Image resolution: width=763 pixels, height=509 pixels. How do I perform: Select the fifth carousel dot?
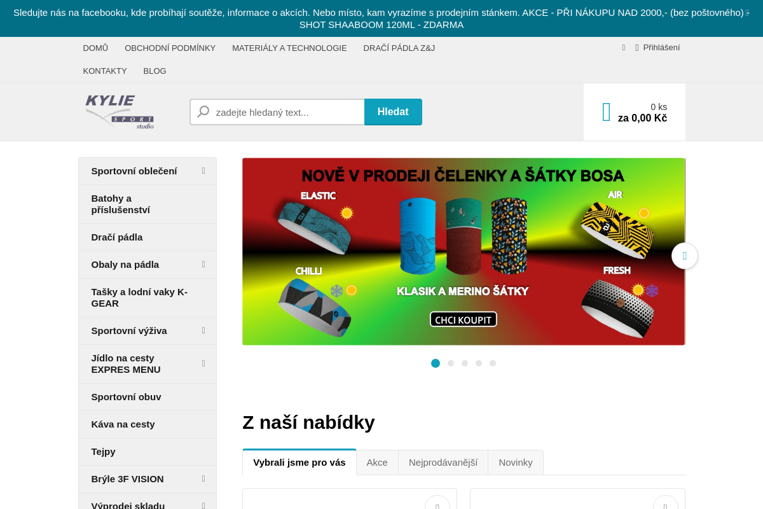pos(493,363)
